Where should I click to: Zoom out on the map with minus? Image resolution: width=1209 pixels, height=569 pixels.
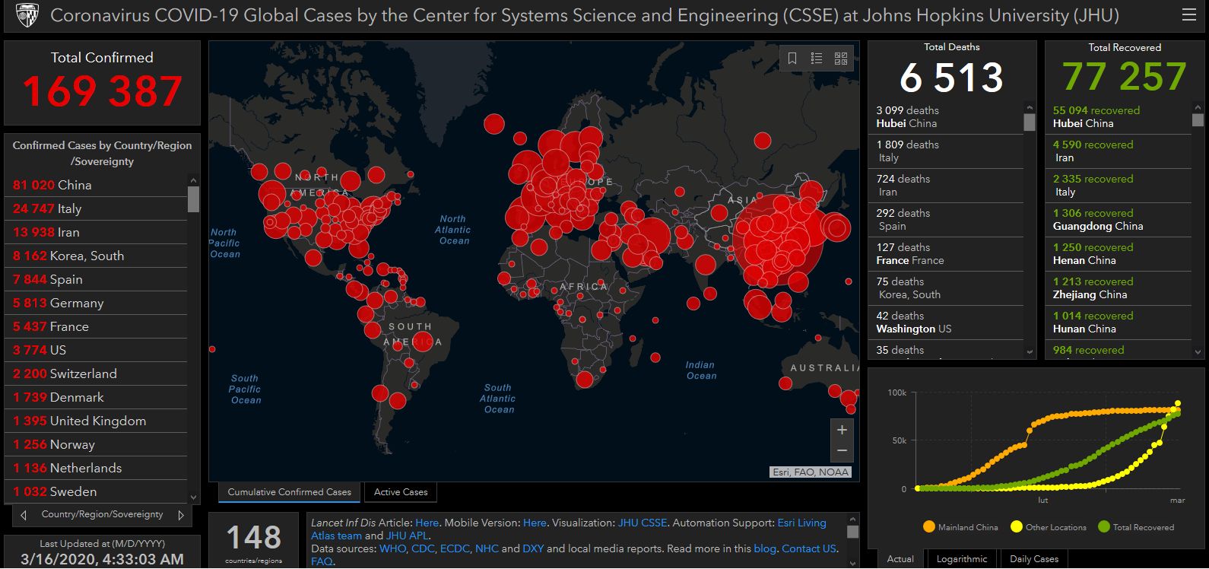842,451
